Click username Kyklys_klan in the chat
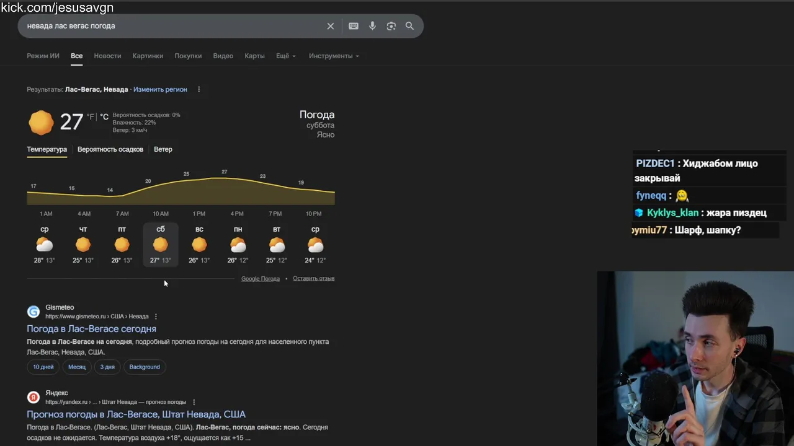This screenshot has height=446, width=794. [672, 213]
